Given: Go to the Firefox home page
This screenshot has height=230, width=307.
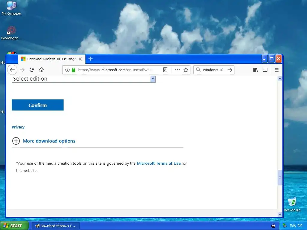Looking at the screenshot, I should 41,70.
